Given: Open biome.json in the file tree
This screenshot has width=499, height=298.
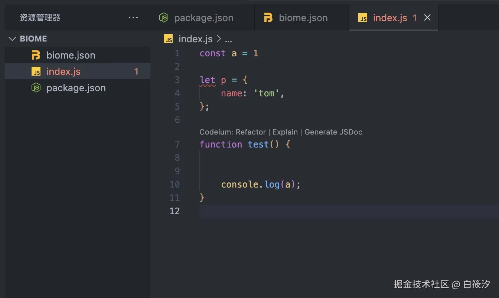Looking at the screenshot, I should 78,55.
